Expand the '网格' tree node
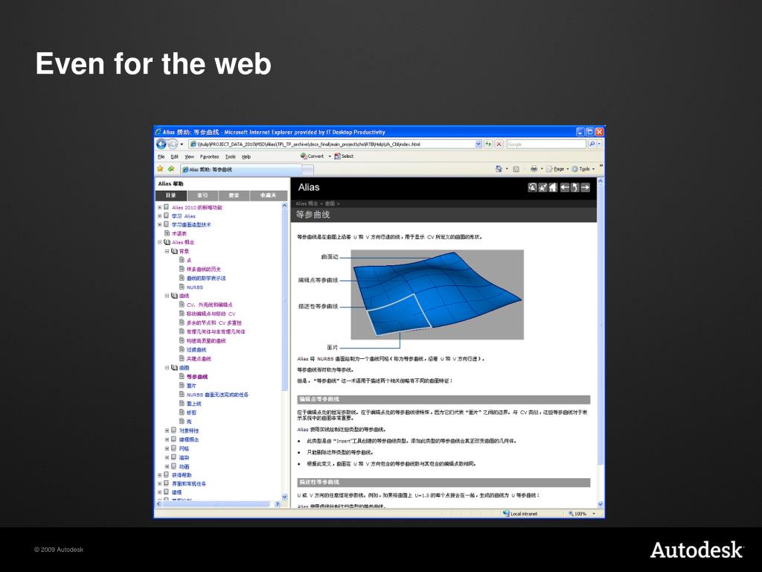The image size is (762, 572). (x=167, y=448)
